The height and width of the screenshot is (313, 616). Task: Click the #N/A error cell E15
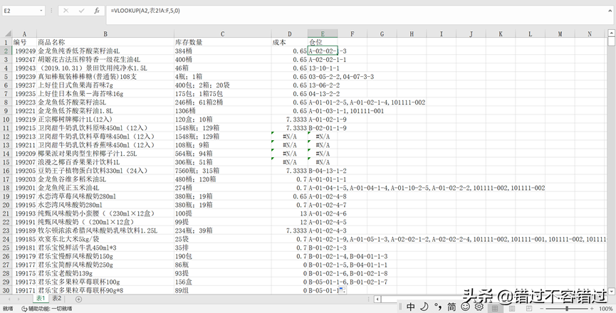(x=323, y=162)
